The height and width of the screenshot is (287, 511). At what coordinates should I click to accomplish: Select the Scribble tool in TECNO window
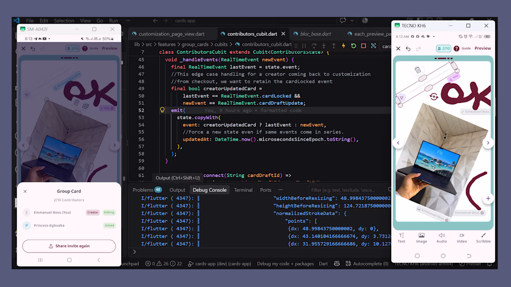[483, 238]
